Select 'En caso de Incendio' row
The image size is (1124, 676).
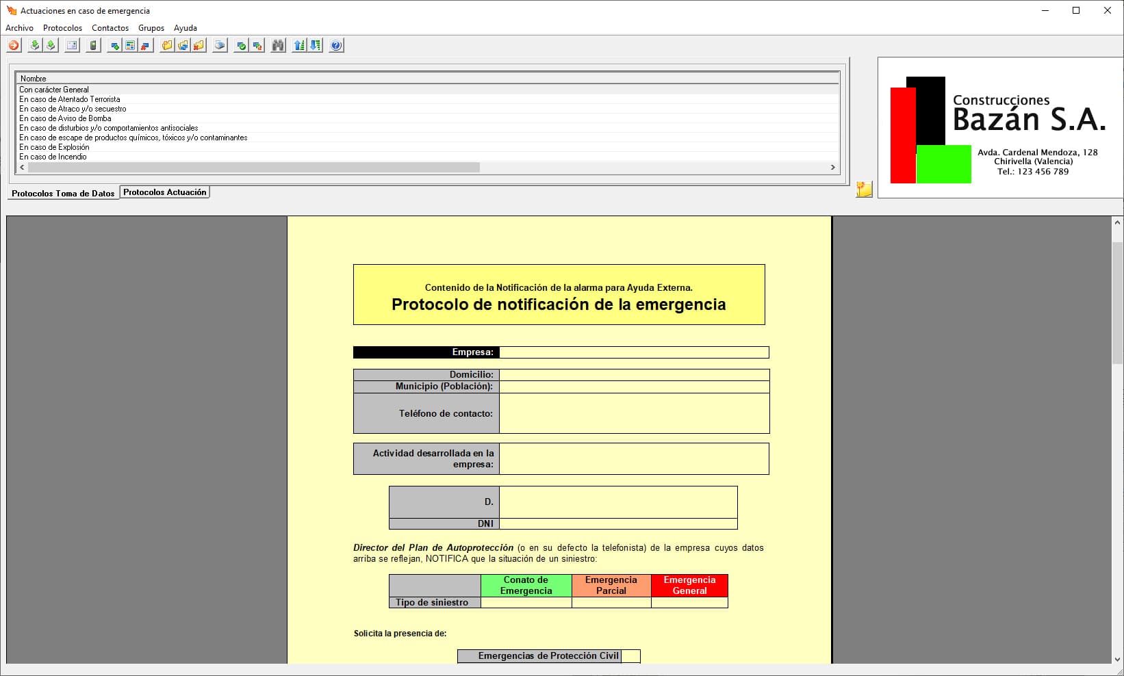[427, 157]
